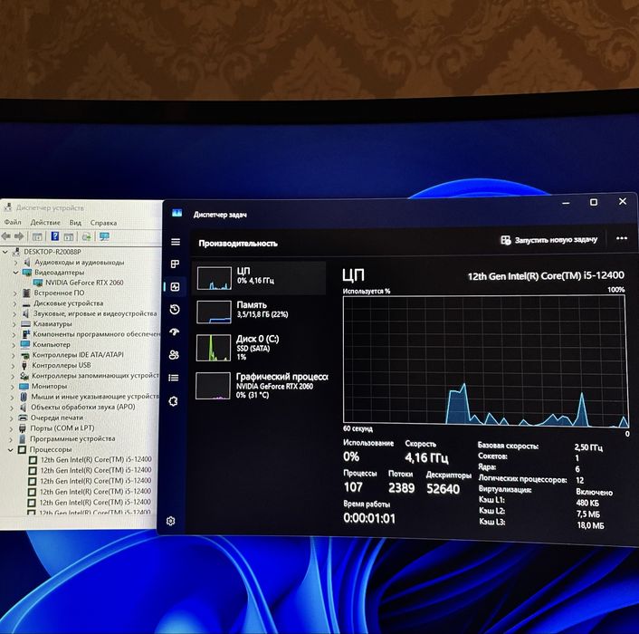639x634 pixels.
Task: Select Контроллеры IDE ATA/ATAPI item
Action: pyautogui.click(x=78, y=355)
